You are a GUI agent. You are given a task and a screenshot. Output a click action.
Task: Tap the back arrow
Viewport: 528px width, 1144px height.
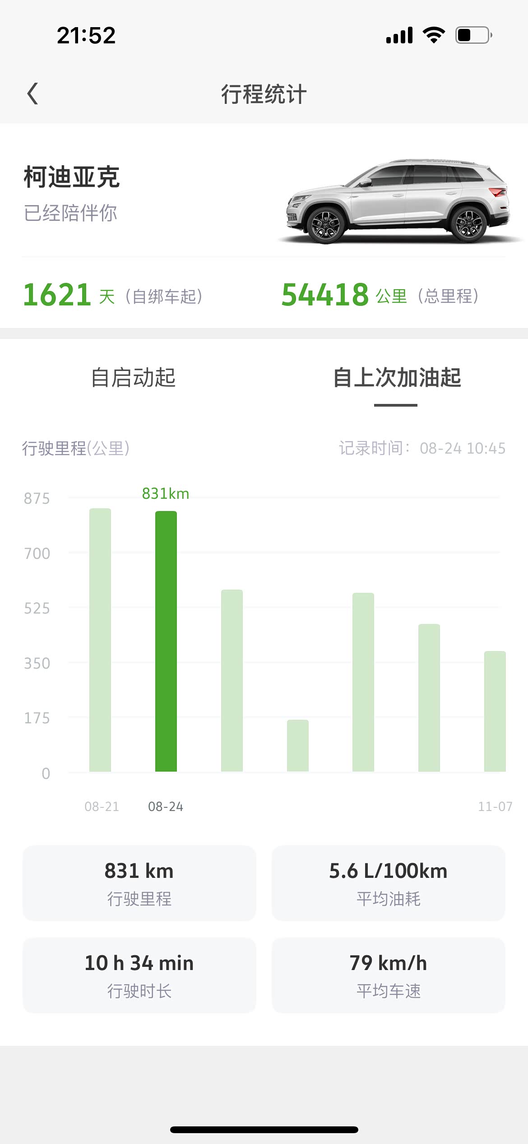tap(32, 94)
